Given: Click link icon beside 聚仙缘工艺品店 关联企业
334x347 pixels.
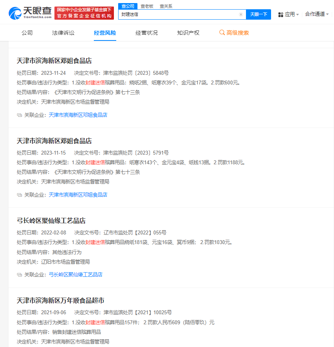Looking at the screenshot, I should pyautogui.click(x=19, y=275).
